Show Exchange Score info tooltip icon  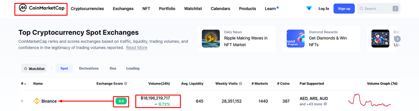126,84
